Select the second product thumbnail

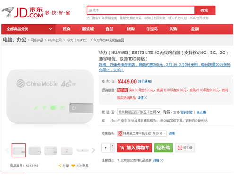tap(35, 150)
